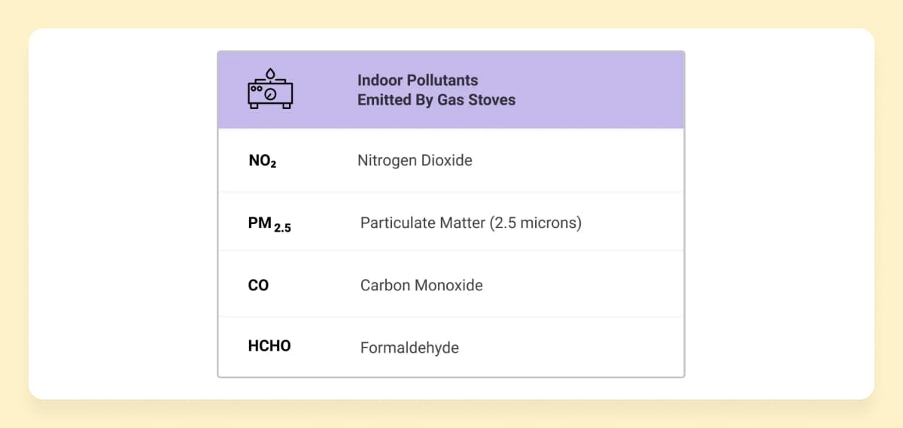Click the stove icon's left foot
The image size is (903, 428).
255,107
